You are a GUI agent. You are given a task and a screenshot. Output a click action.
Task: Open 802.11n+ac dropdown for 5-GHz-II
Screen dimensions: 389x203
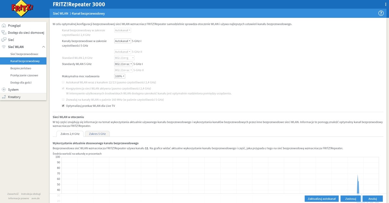123,70
